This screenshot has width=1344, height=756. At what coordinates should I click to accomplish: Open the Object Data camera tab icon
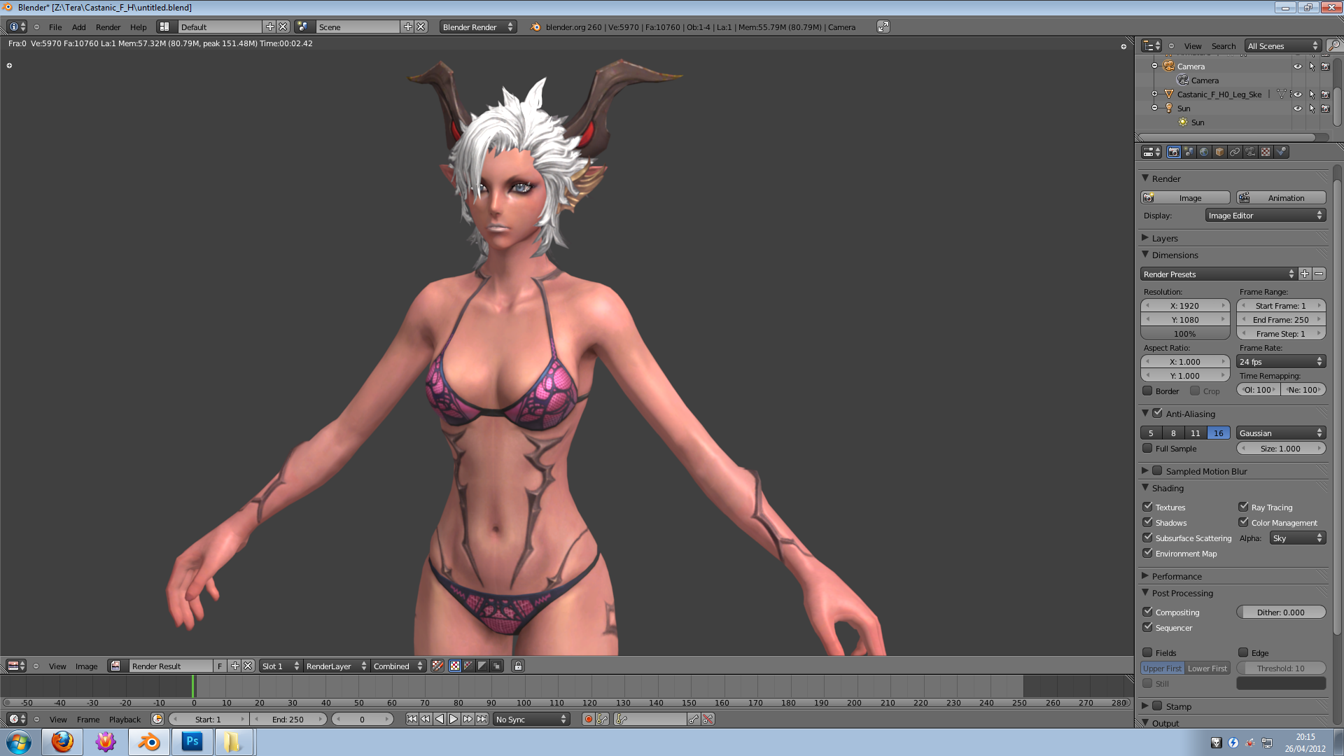point(1251,152)
